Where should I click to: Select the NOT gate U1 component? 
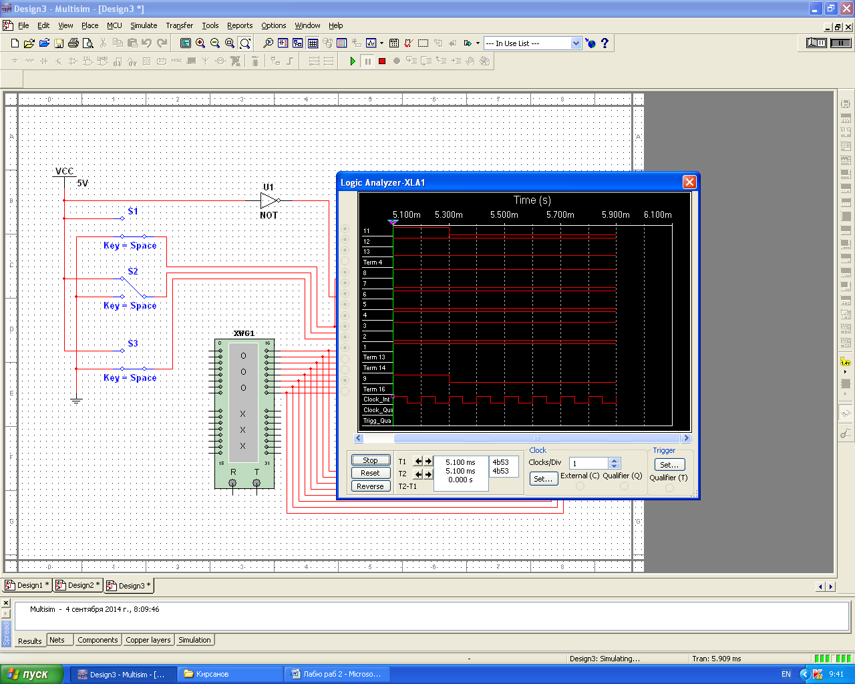tap(270, 200)
